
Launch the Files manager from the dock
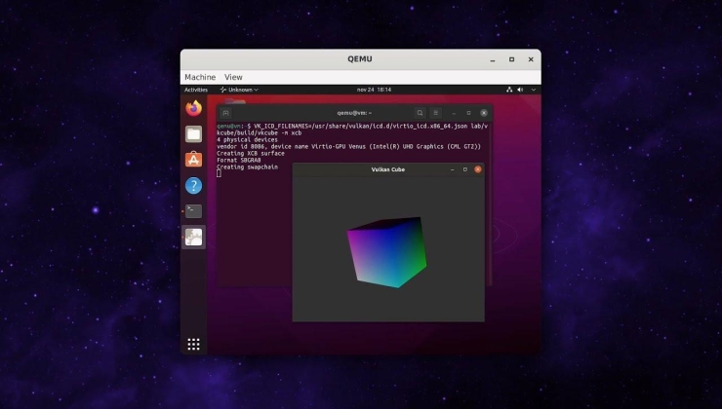(x=193, y=133)
